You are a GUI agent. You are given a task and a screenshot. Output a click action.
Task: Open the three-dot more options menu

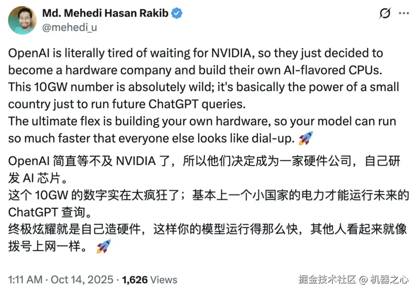403,13
